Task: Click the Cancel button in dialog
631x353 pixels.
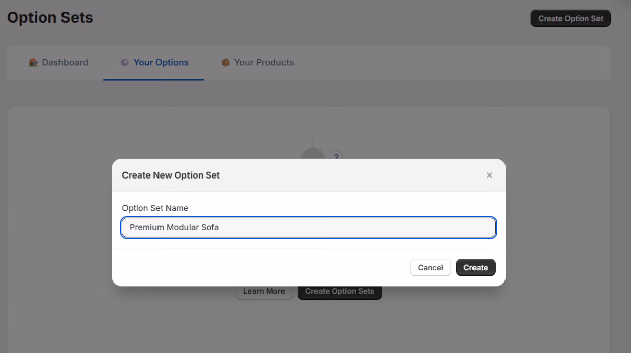Action: pos(430,268)
